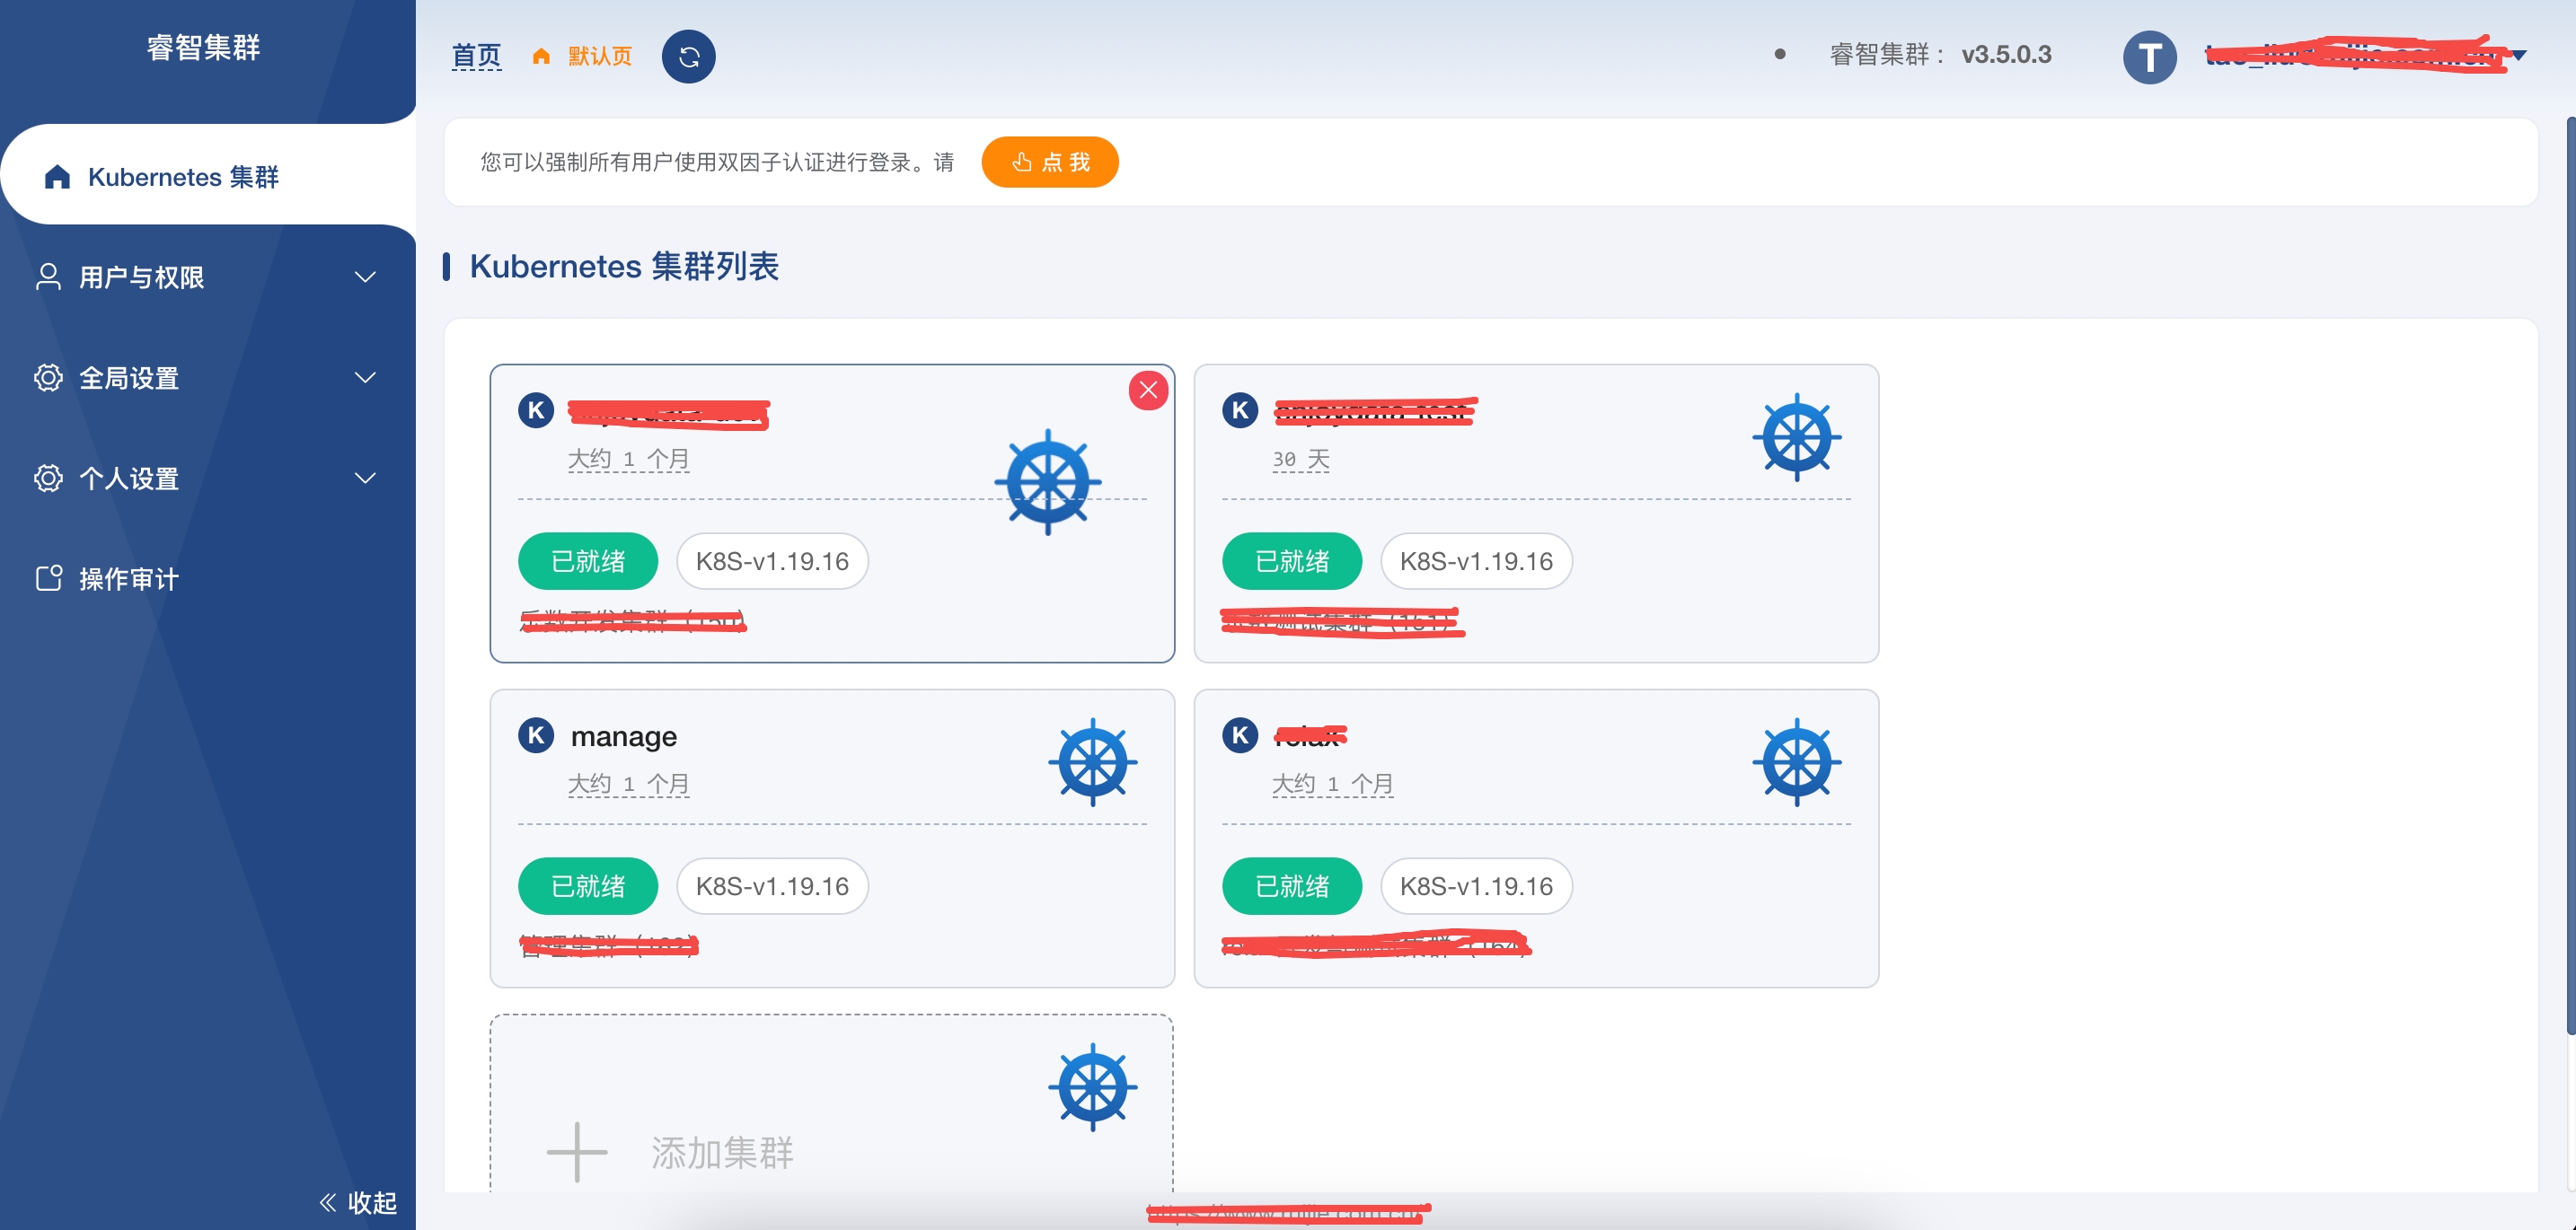
Task: Click the K badge on the manage card
Action: tap(536, 735)
